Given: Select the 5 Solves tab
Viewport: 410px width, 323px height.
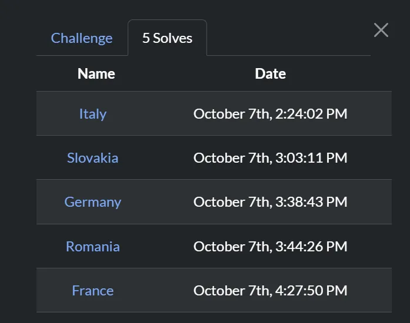Looking at the screenshot, I should 167,38.
